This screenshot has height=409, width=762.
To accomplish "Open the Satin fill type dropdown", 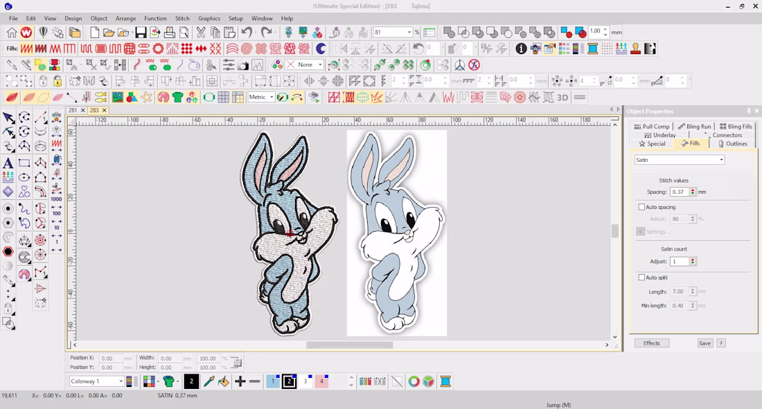I will [680, 160].
